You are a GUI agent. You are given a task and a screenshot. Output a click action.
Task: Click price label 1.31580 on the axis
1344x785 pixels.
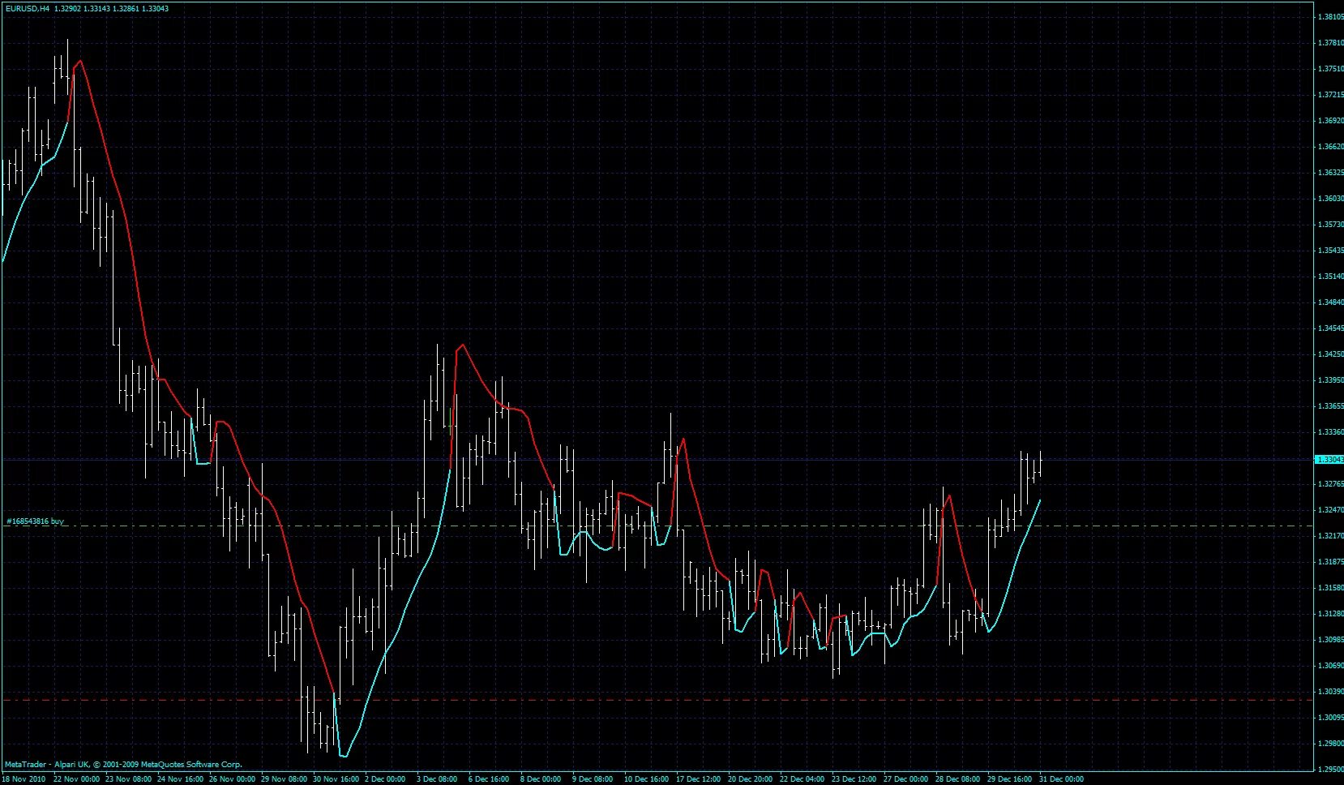1330,588
